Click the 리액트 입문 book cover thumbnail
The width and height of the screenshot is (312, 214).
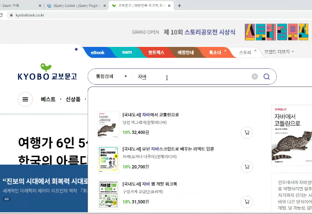click(108, 159)
